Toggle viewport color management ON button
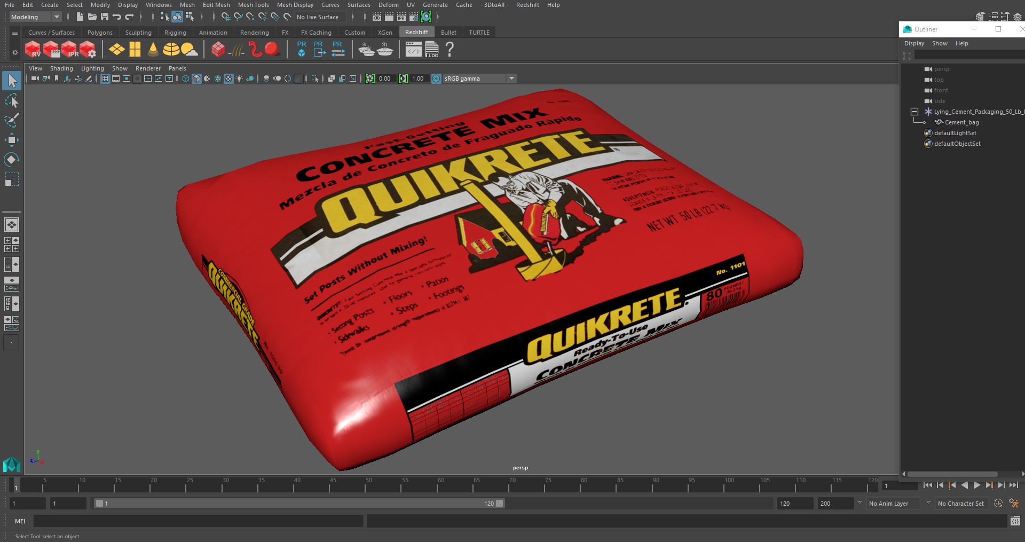Image resolution: width=1025 pixels, height=542 pixels. (x=436, y=78)
